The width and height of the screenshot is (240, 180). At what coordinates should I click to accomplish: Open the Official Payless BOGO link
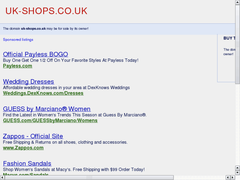[36, 54]
